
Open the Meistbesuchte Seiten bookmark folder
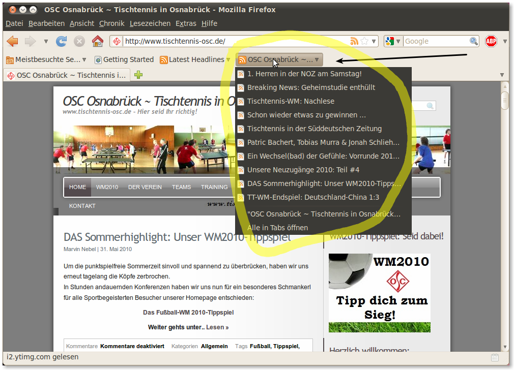[x=46, y=59]
